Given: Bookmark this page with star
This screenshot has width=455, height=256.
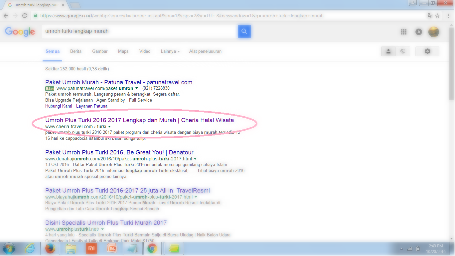Looking at the screenshot, I should point(437,16).
